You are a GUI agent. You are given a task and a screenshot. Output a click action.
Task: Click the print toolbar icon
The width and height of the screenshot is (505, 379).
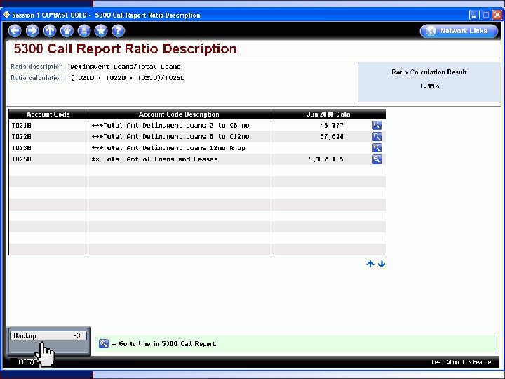pos(84,31)
